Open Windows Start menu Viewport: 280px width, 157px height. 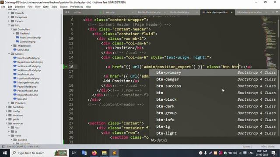[x=5, y=153]
